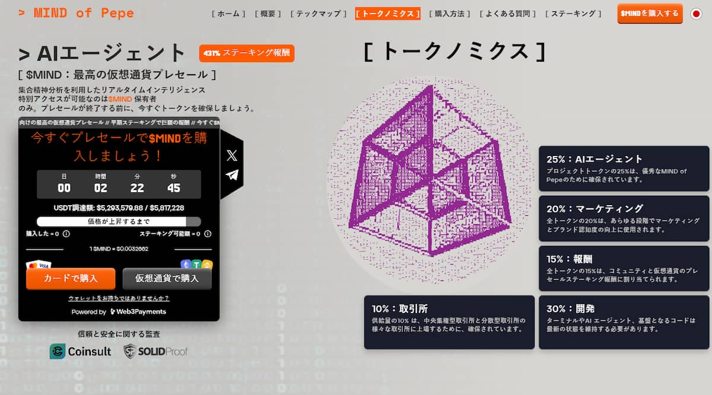Open the Telegram channel icon
The height and width of the screenshot is (395, 712).
[231, 175]
